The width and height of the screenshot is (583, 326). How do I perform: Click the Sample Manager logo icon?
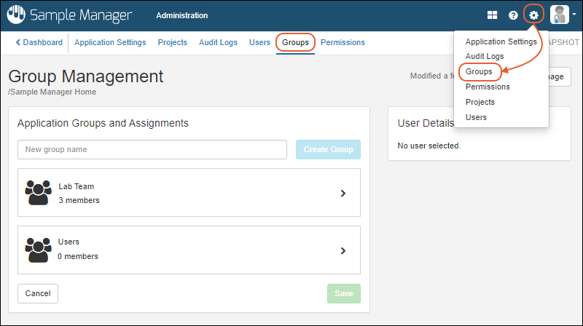tap(16, 15)
